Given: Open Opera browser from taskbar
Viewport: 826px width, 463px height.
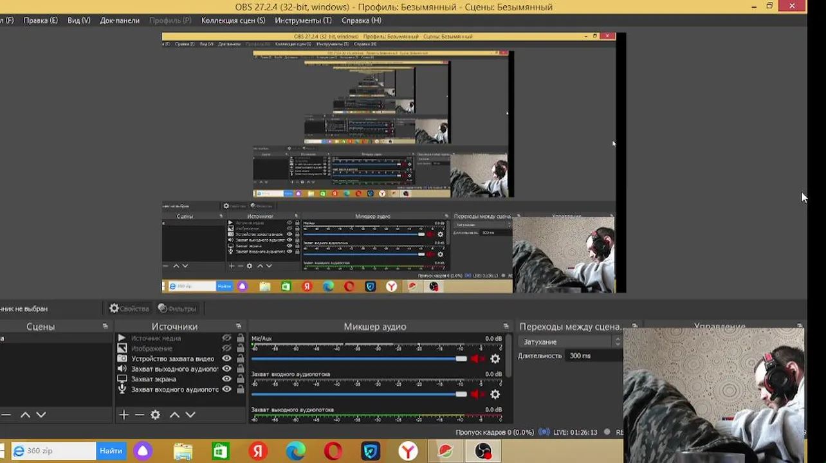Looking at the screenshot, I should [x=333, y=451].
